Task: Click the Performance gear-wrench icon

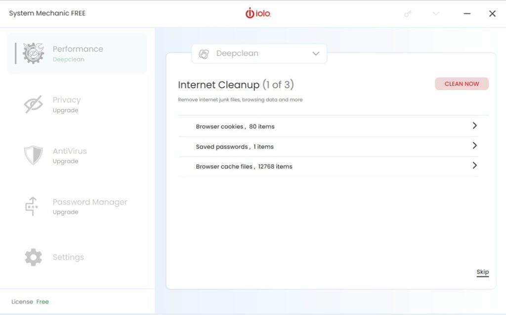Action: pyautogui.click(x=33, y=53)
